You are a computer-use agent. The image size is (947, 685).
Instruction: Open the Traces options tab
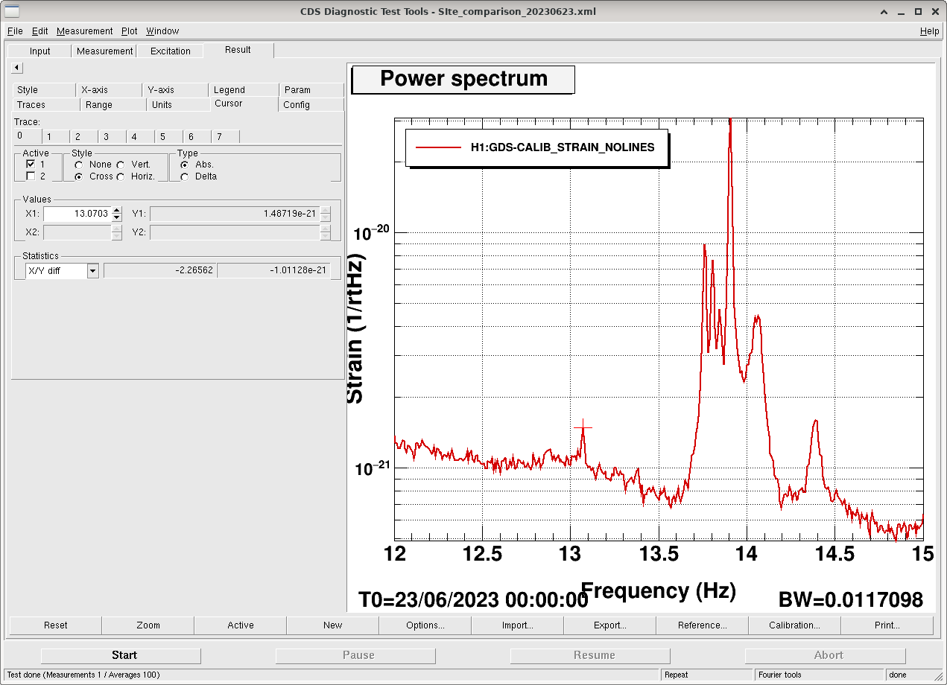[45, 105]
